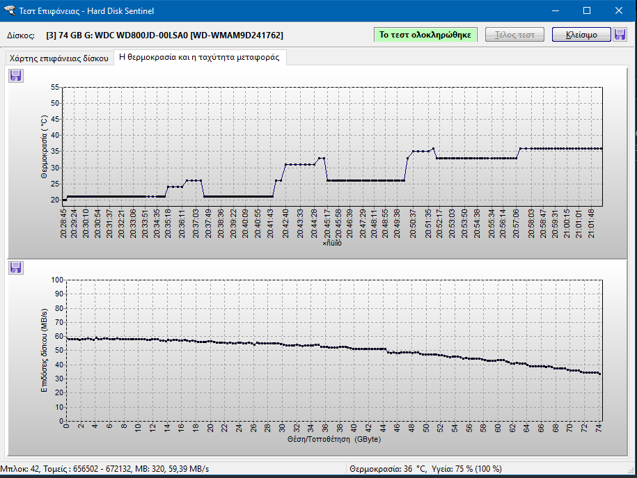Click the Επιδόσεις δίσκου (MB/s) axis title

pyautogui.click(x=45, y=351)
